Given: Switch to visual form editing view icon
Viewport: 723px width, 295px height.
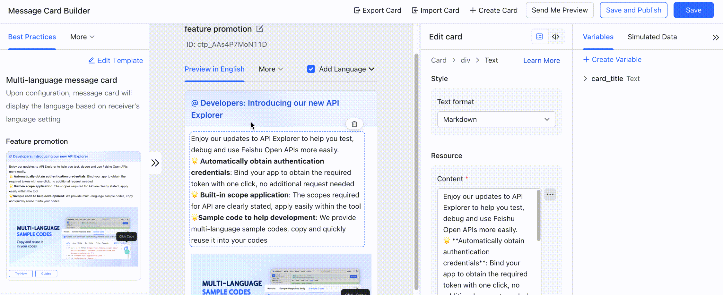Looking at the screenshot, I should [x=539, y=37].
